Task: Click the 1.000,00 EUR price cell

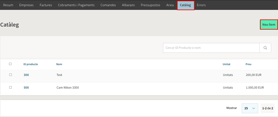Action: click(x=255, y=88)
